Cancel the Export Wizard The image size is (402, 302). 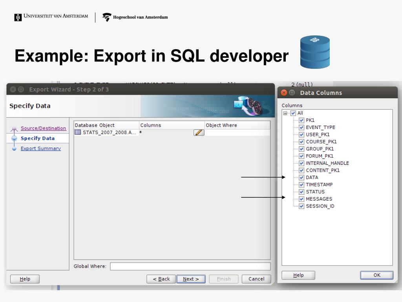256,279
